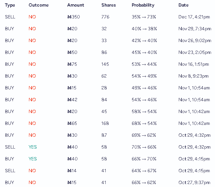Click the Amount column header
215x187 pixels.
point(75,5)
